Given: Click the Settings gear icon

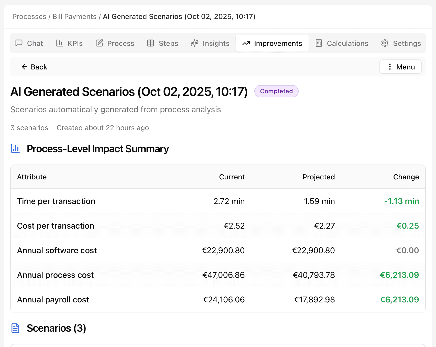Looking at the screenshot, I should (x=385, y=43).
